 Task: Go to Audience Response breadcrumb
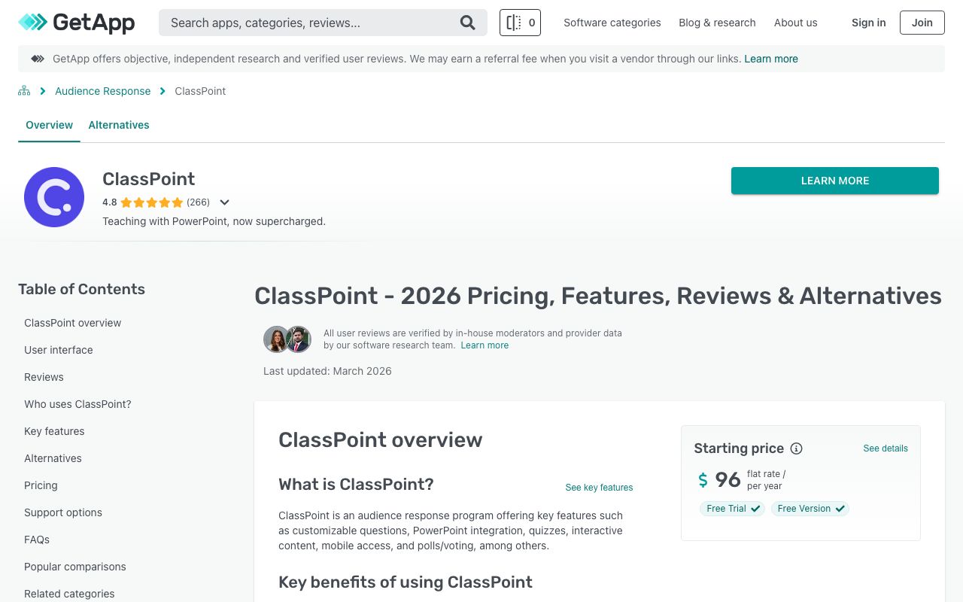click(103, 91)
